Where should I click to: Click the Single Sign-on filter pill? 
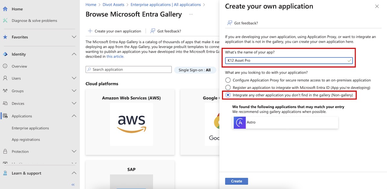[194, 70]
